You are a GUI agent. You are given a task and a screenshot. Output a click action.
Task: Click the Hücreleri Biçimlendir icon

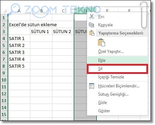coord(92,86)
